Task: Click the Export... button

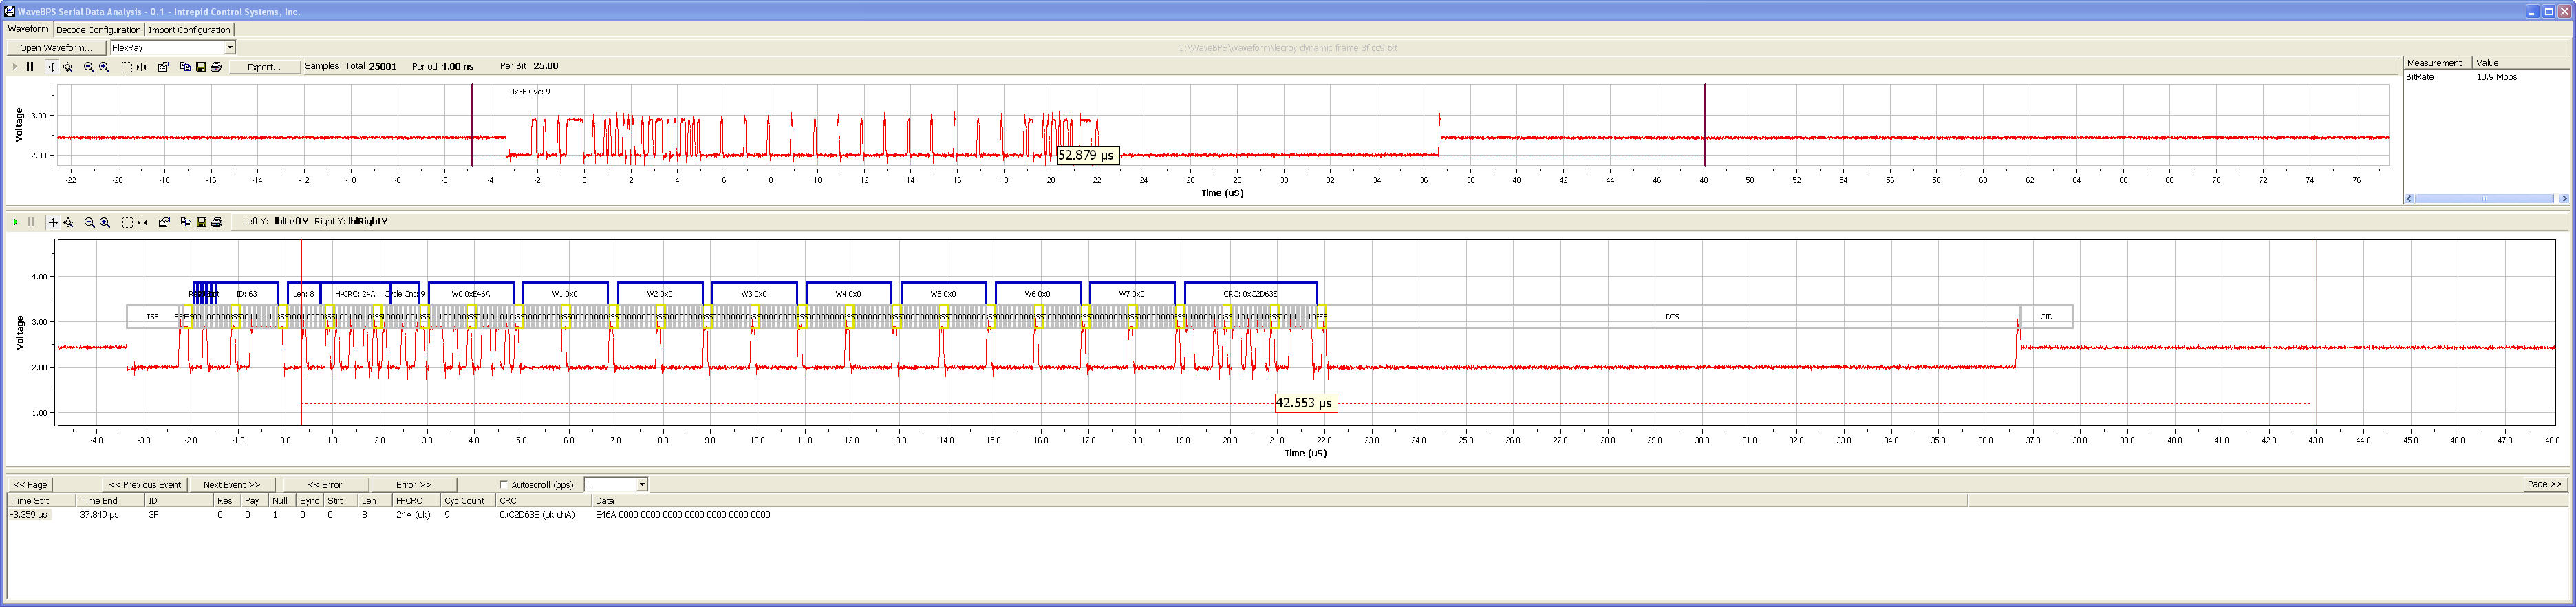Action: point(264,67)
